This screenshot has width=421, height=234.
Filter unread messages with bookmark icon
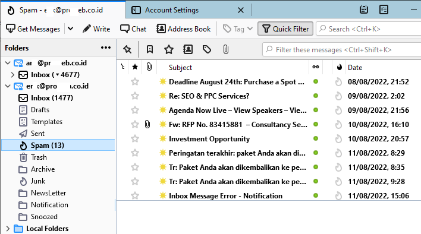point(150,49)
